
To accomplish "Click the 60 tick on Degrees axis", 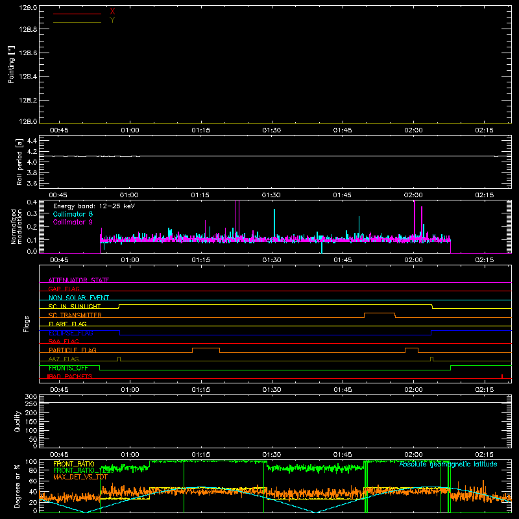I will point(33,481).
